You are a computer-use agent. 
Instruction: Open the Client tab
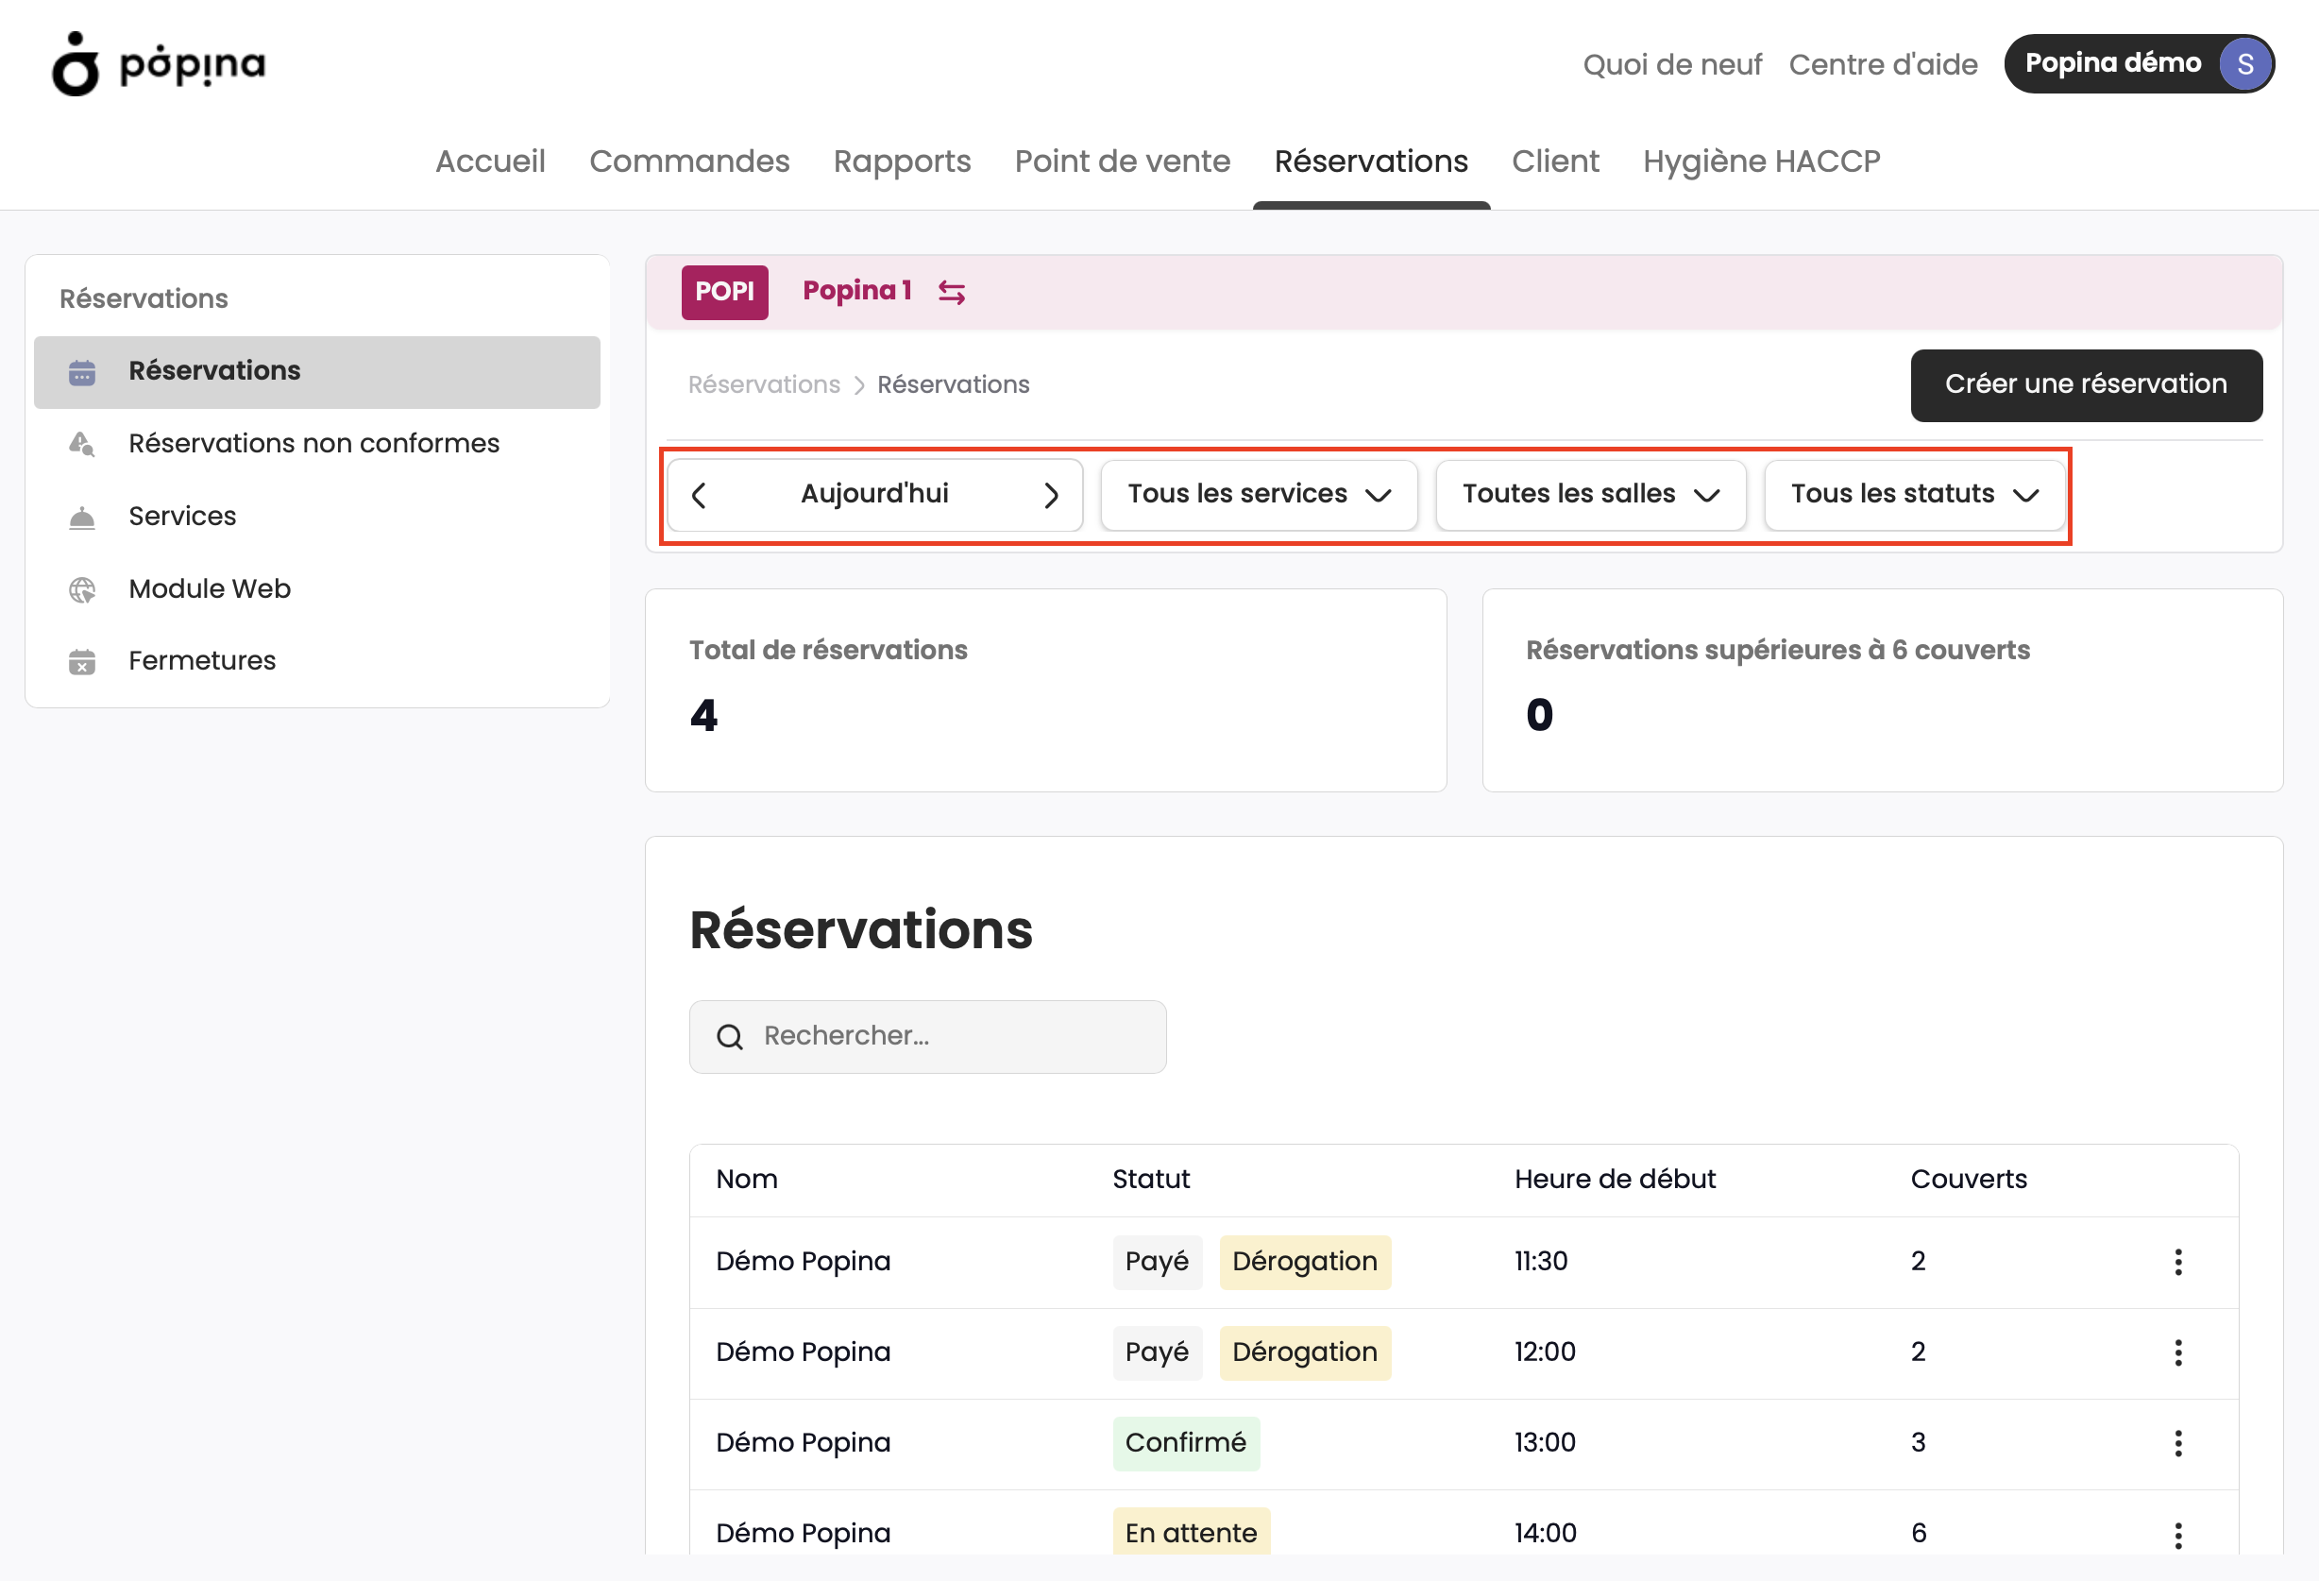[1554, 161]
